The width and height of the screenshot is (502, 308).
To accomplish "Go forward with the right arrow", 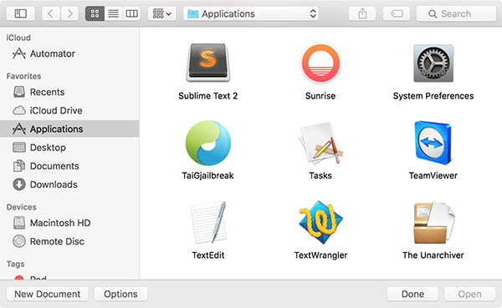I will [x=69, y=13].
